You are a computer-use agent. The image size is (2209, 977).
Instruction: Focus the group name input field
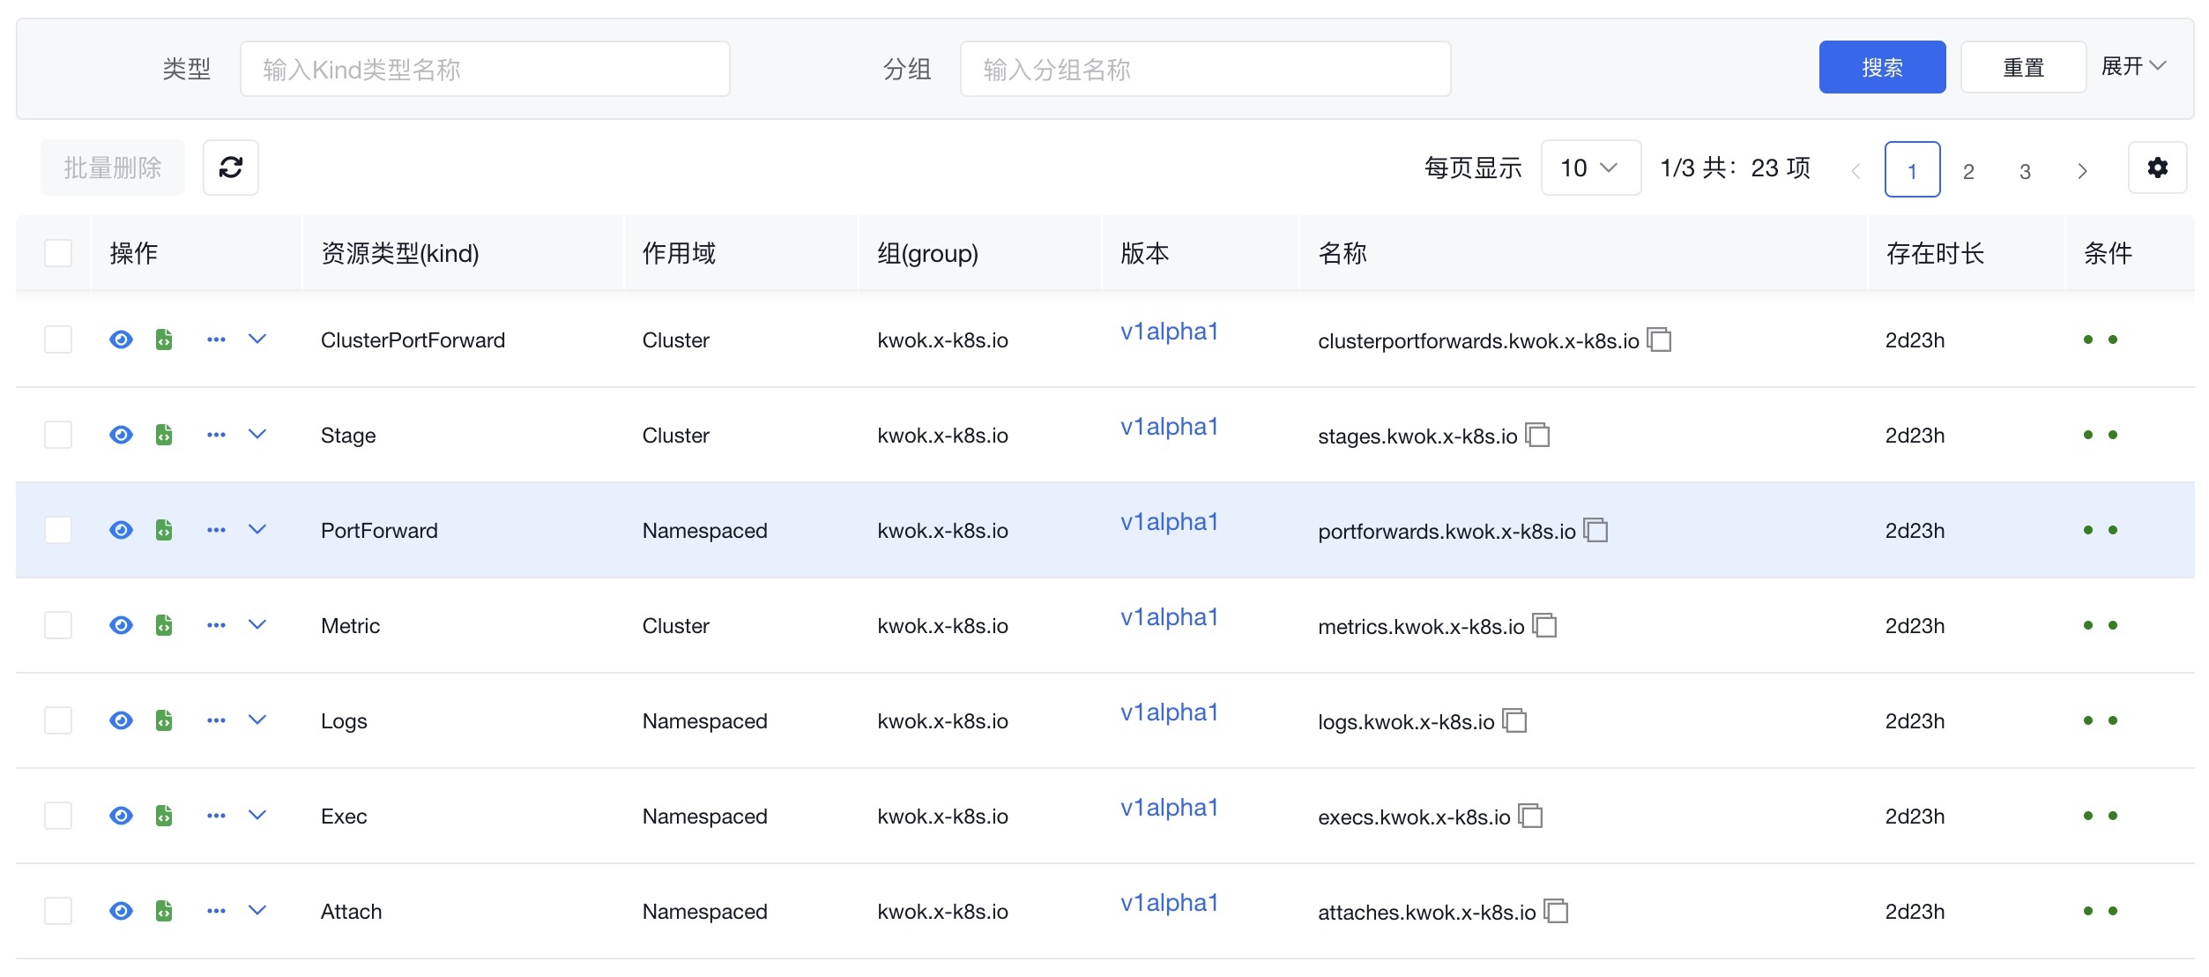click(1205, 69)
